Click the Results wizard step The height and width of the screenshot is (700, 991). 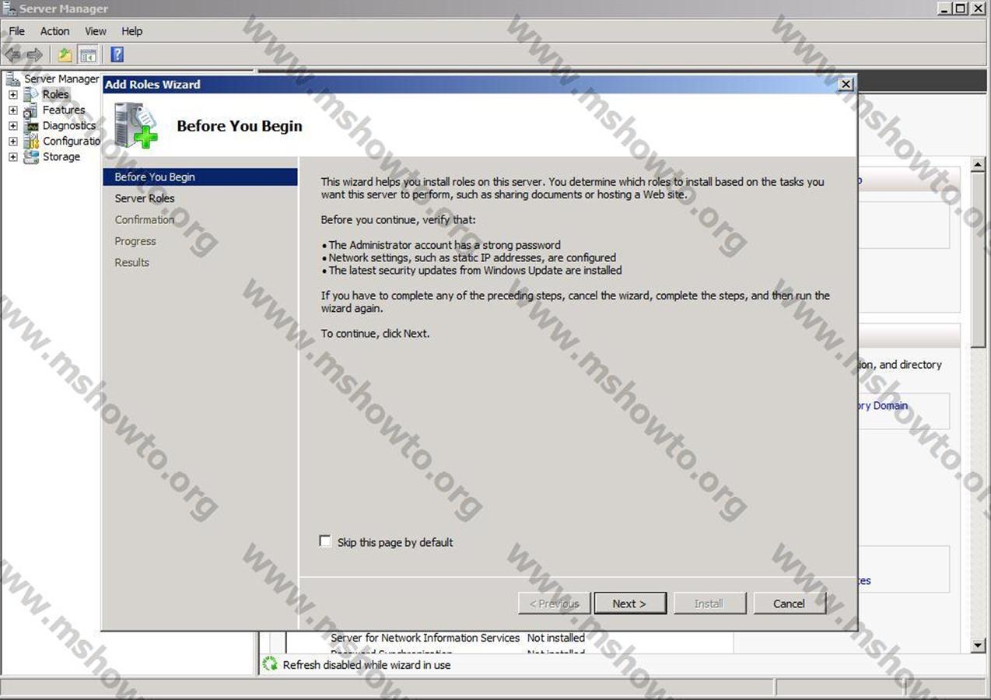click(x=132, y=263)
